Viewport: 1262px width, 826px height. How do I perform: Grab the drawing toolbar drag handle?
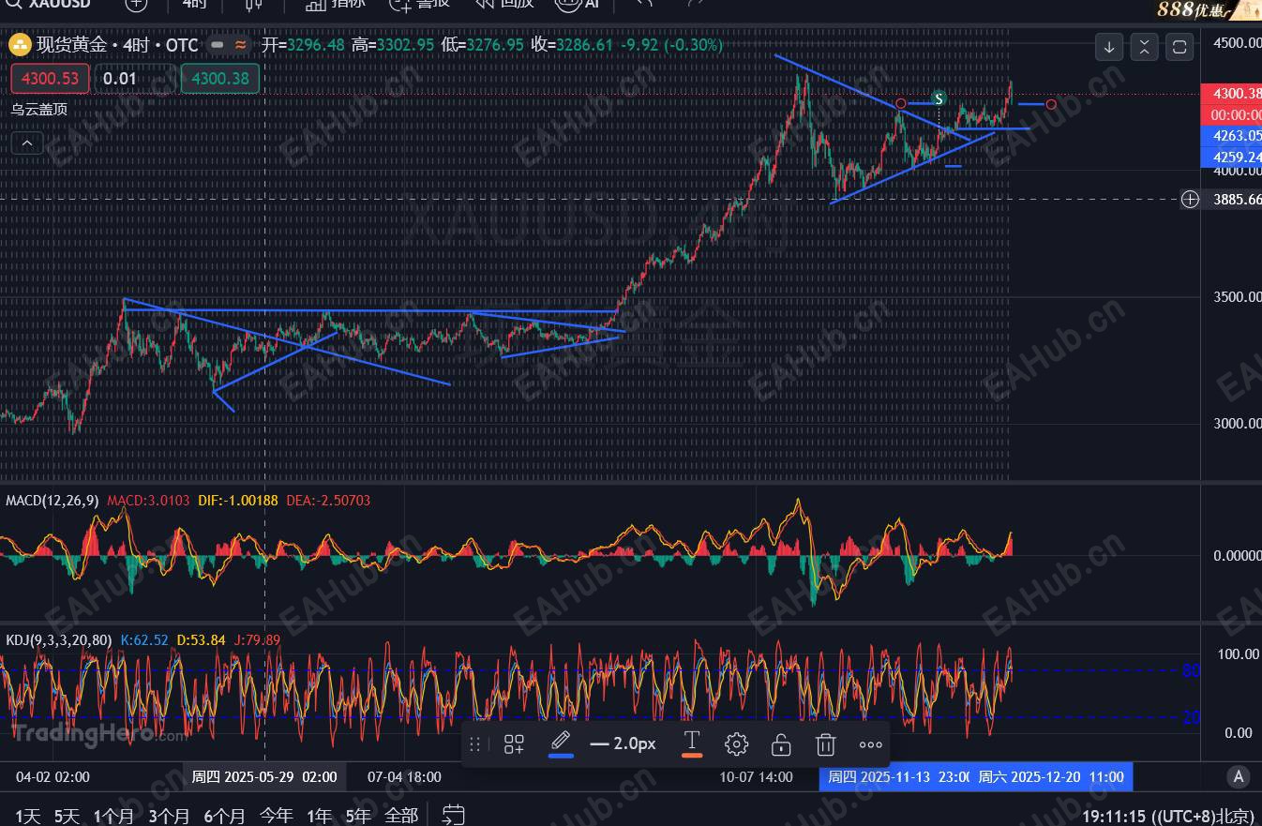[x=474, y=744]
